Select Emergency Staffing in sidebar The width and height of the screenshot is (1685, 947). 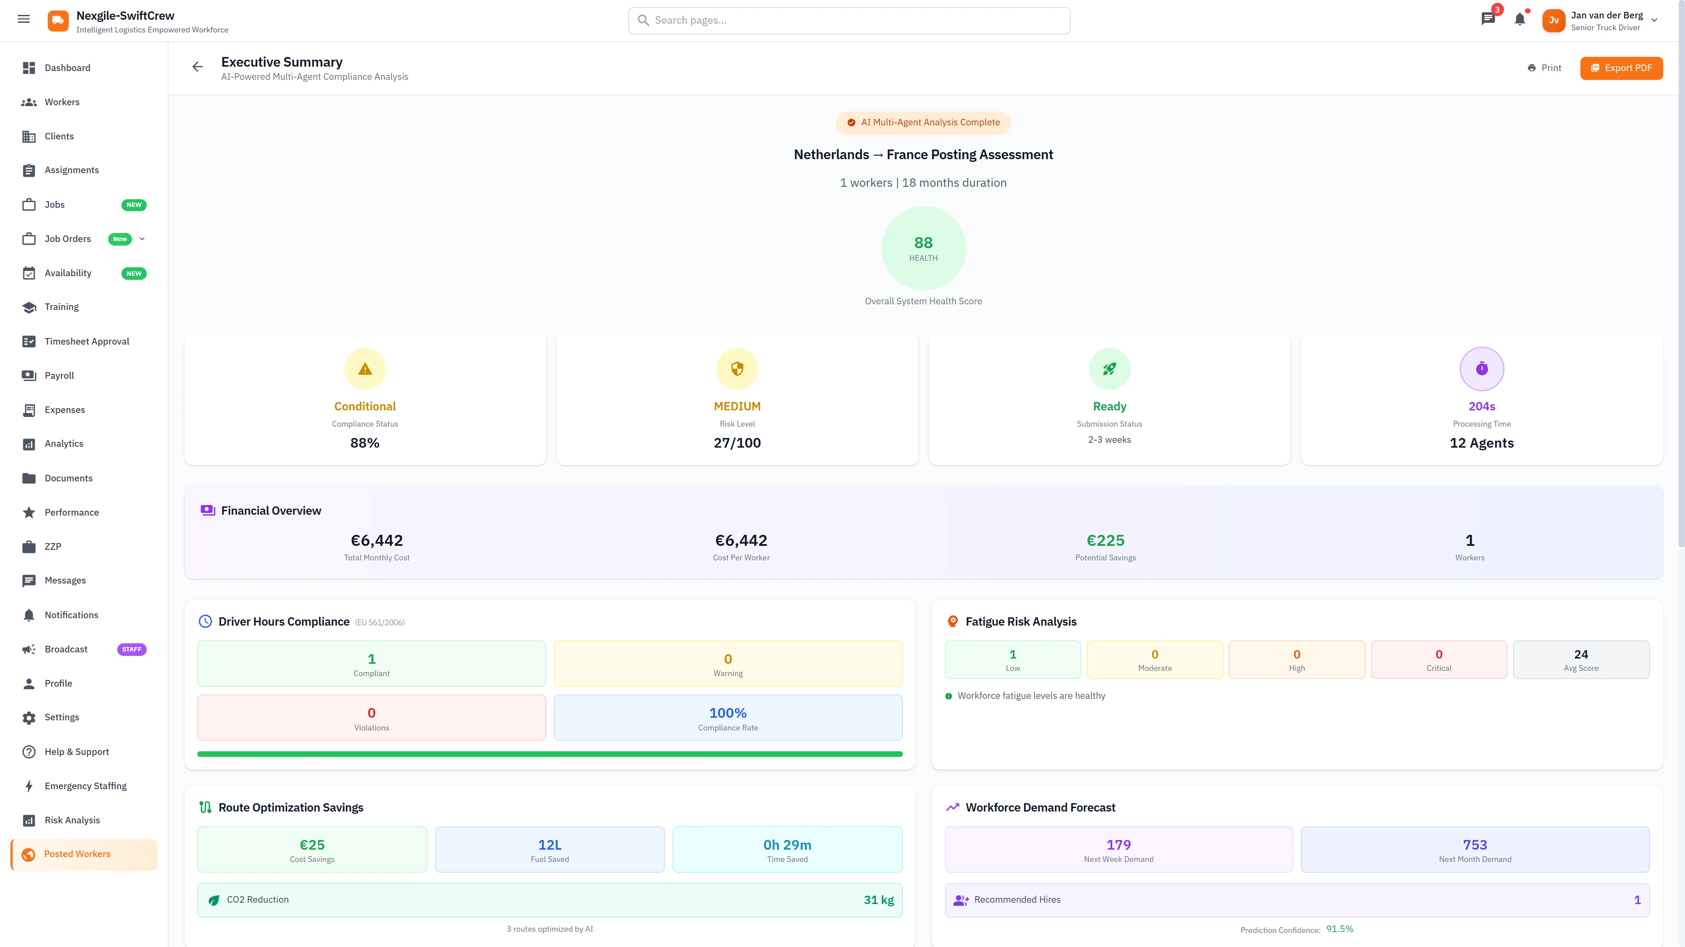pos(85,786)
